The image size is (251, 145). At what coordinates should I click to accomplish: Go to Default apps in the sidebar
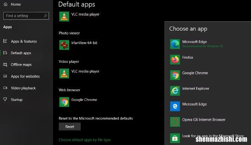coord(21,53)
